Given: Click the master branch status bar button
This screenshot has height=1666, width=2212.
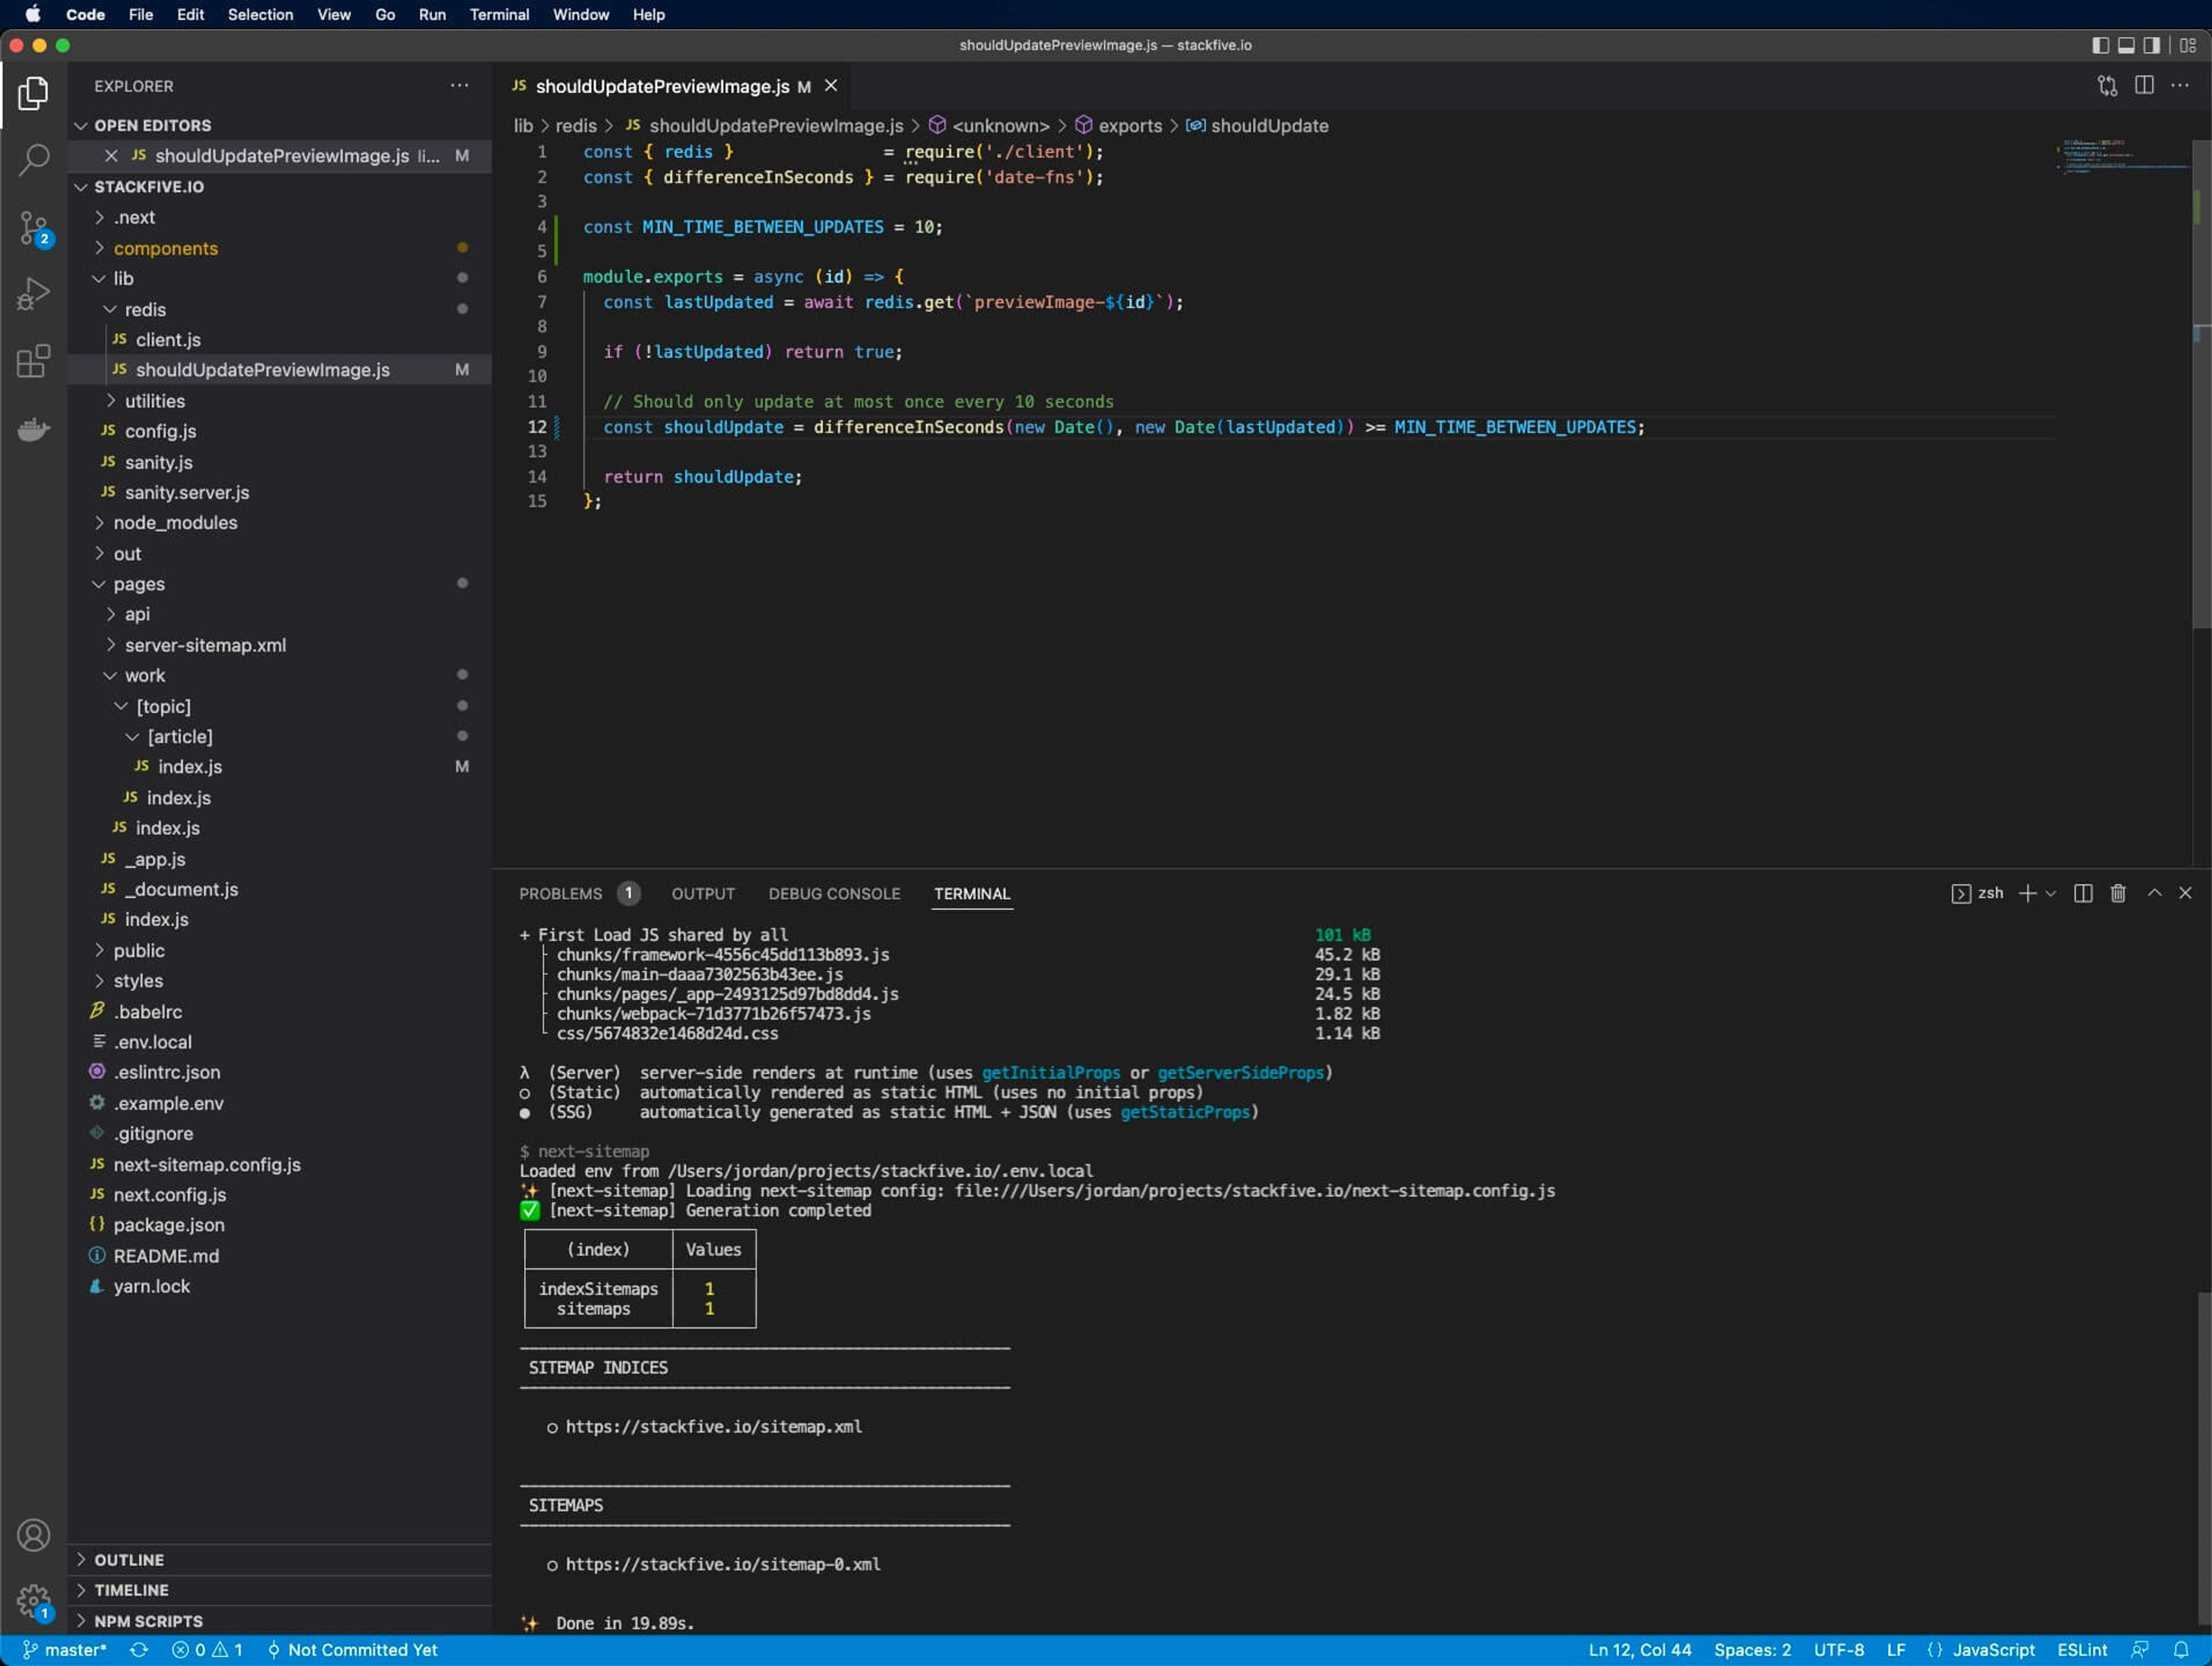Looking at the screenshot, I should [66, 1650].
